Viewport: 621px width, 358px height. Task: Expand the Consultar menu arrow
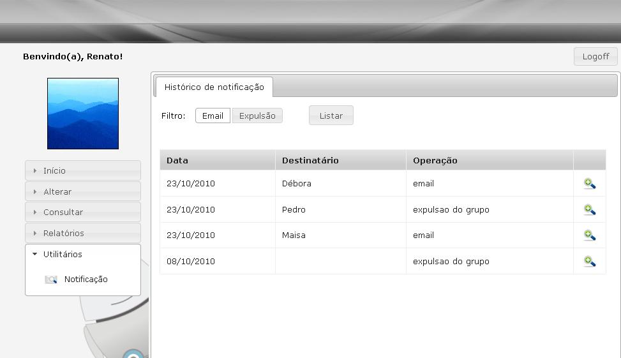click(35, 213)
